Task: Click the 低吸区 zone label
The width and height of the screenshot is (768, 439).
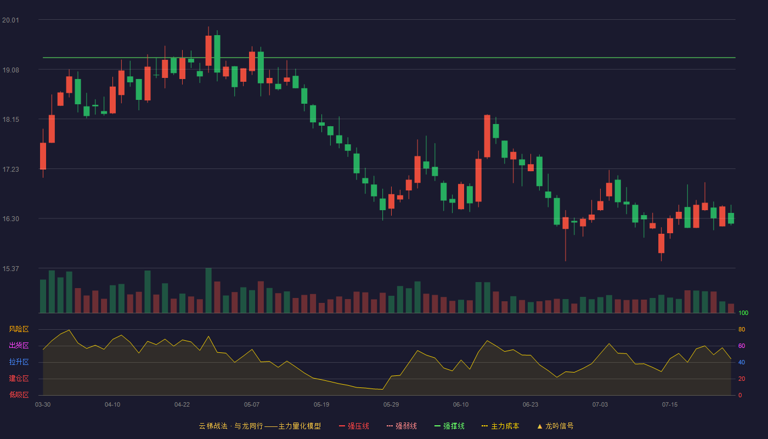Action: (x=19, y=395)
